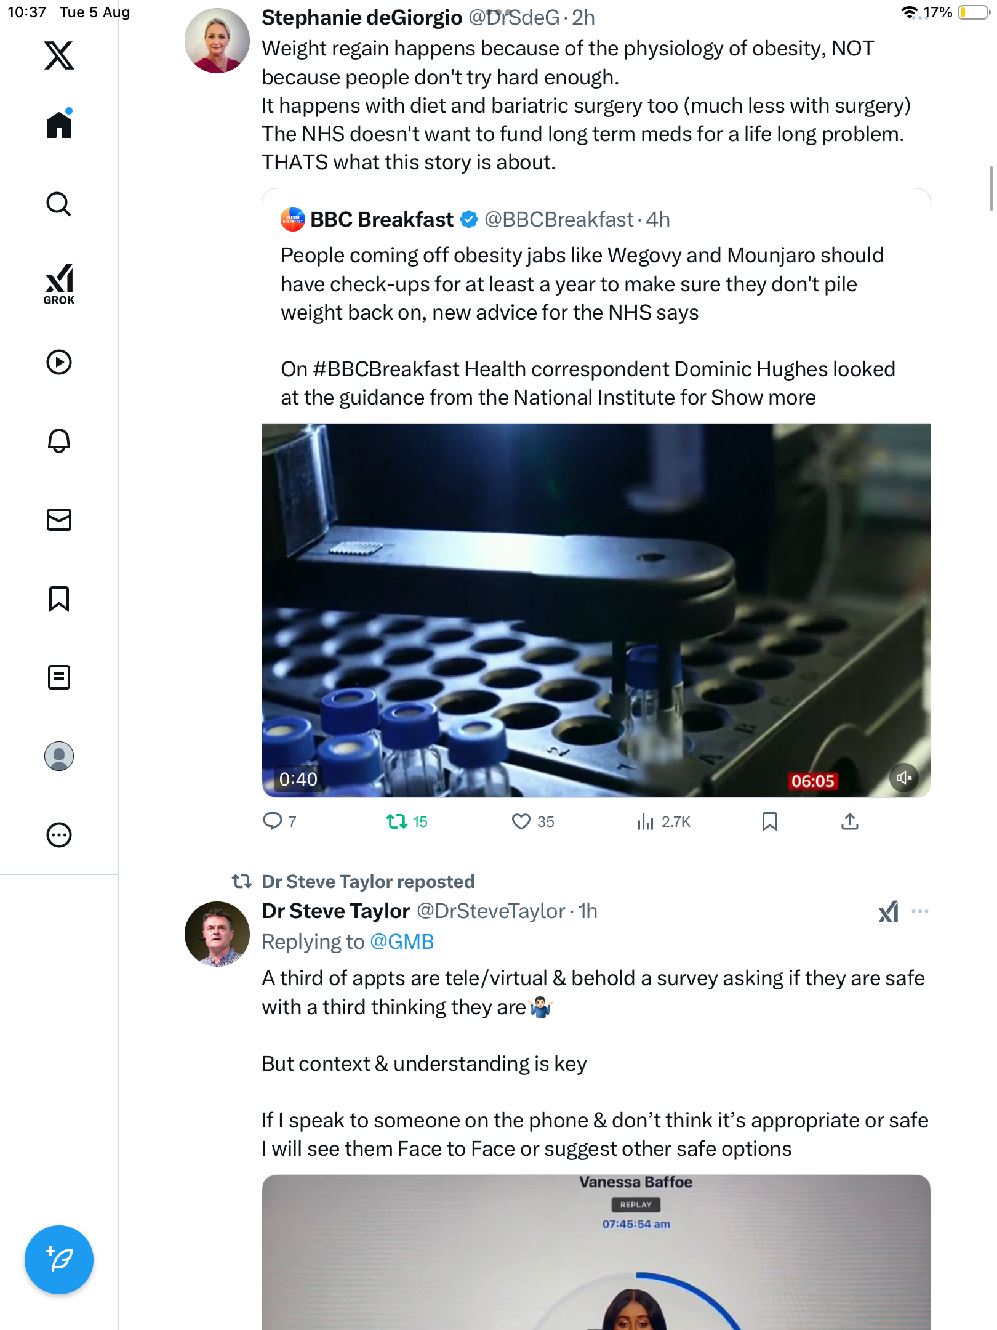Bookmark Stephanie deGiorgio's post
This screenshot has width=997, height=1330.
(769, 821)
